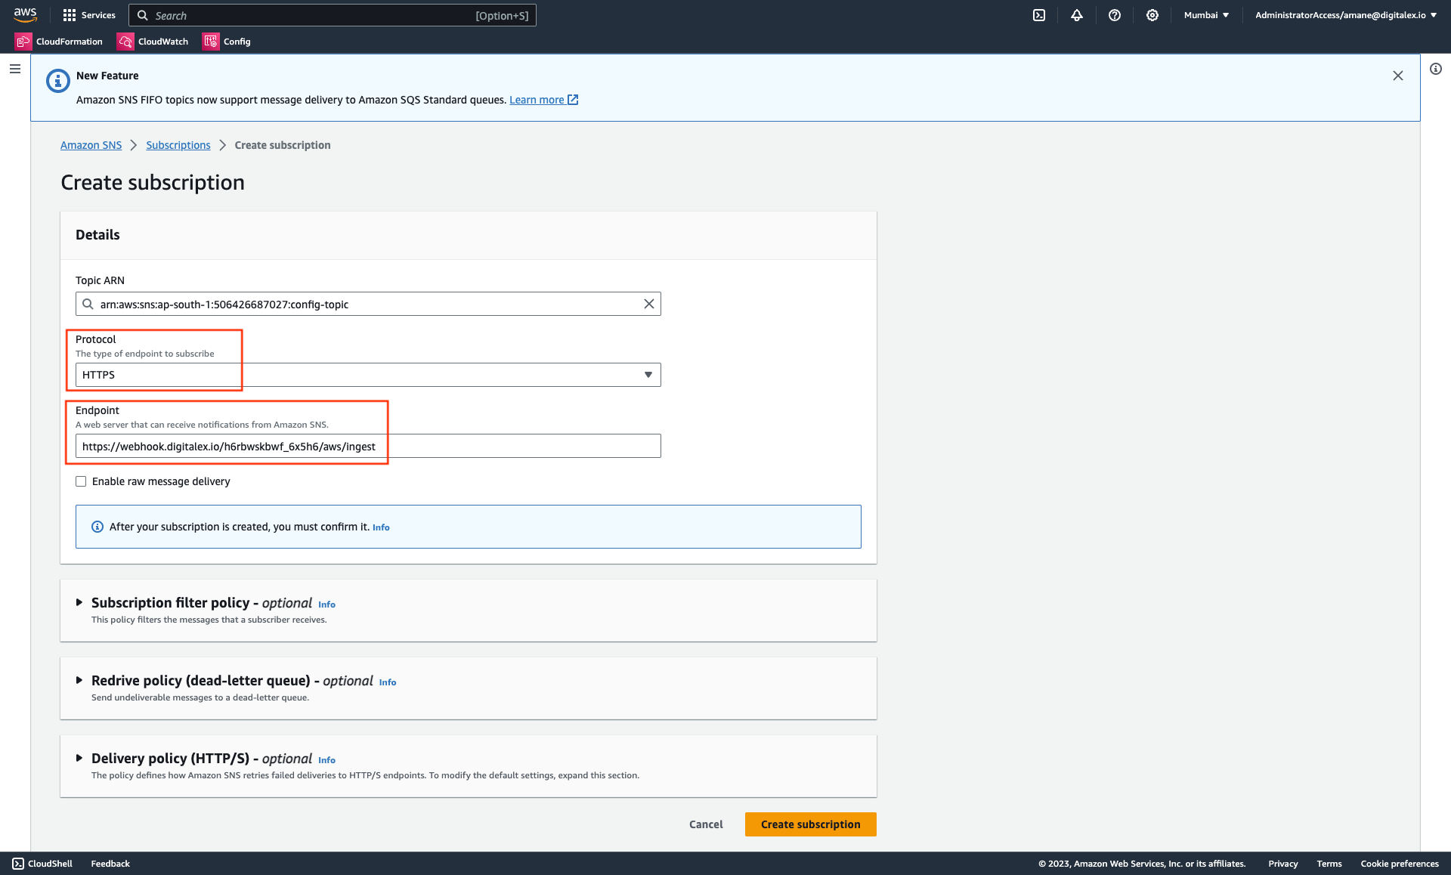Open the CloudWatch shortcut in favorites bar

click(153, 42)
